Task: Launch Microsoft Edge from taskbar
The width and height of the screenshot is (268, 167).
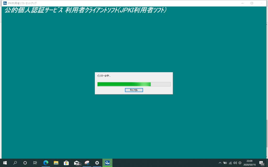Action: point(46,163)
